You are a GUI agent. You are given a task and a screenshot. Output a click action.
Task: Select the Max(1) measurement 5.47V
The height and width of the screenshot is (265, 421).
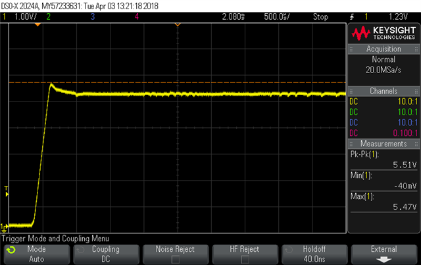point(384,202)
